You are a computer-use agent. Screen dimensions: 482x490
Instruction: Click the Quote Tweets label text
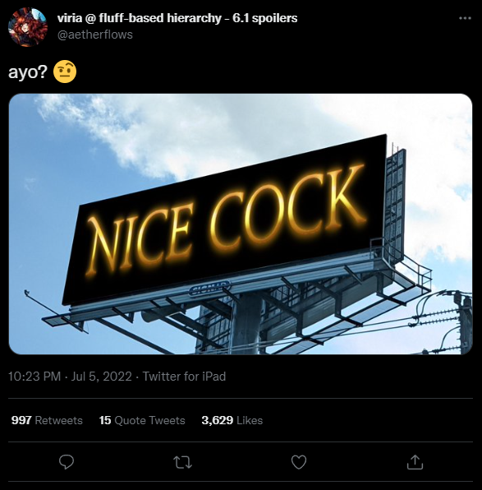pos(149,420)
